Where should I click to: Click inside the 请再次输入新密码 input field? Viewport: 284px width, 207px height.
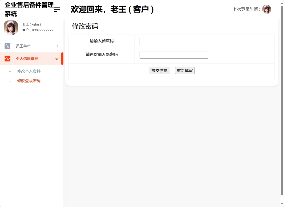pyautogui.click(x=173, y=55)
